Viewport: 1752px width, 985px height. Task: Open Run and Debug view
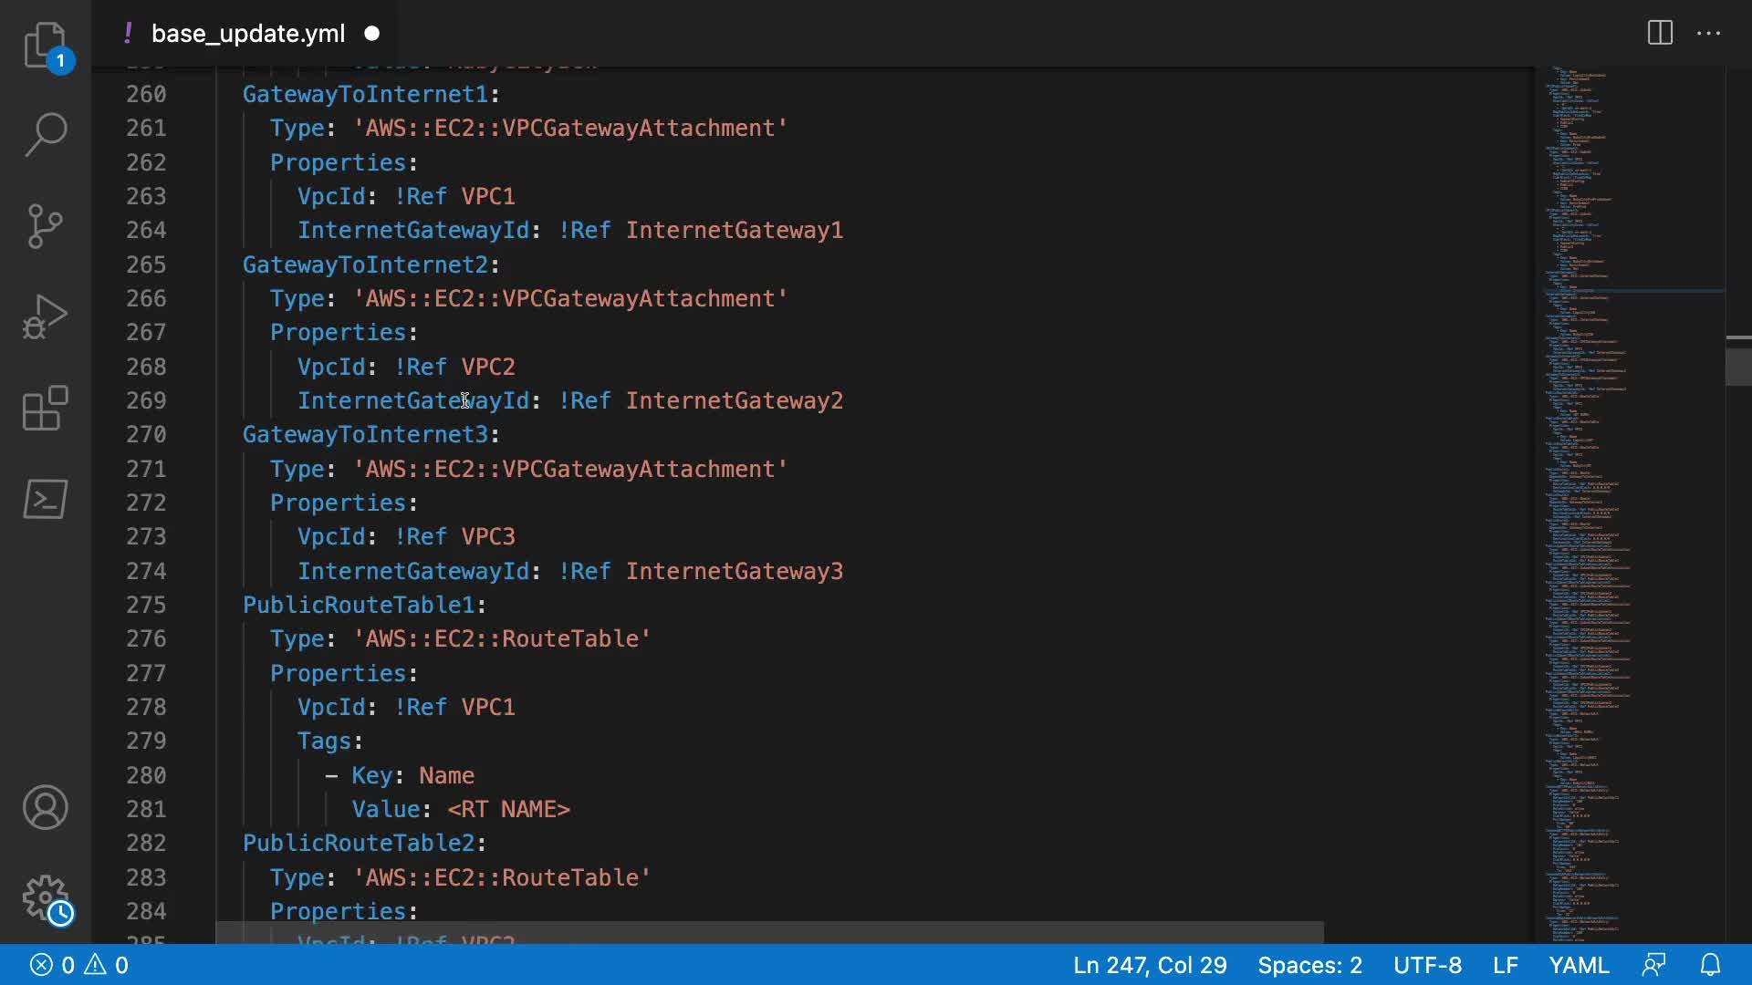(45, 317)
